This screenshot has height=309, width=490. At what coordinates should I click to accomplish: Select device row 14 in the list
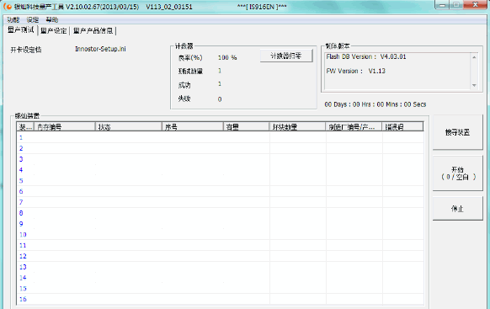[221, 278]
